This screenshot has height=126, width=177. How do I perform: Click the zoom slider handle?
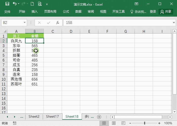[x=145, y=123]
